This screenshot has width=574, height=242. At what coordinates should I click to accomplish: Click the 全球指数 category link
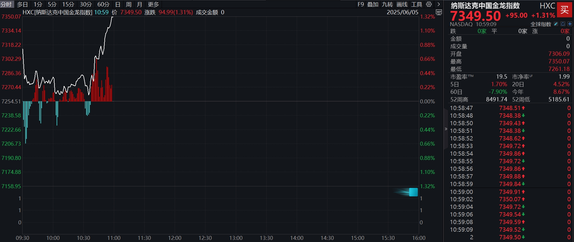pos(541,24)
